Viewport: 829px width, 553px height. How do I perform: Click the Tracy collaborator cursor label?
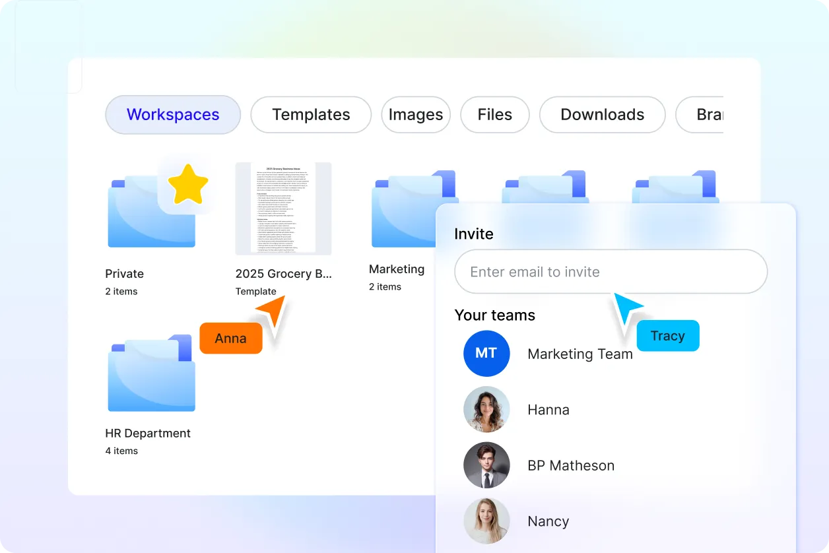coord(667,335)
